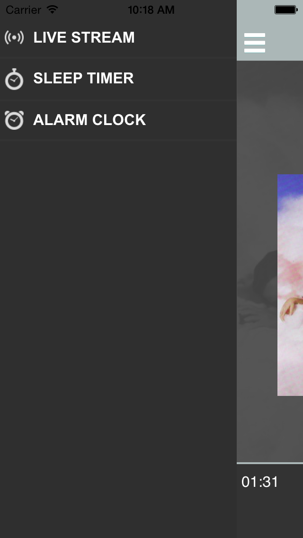Tap the Alarm Clock bell icon

pyautogui.click(x=14, y=120)
